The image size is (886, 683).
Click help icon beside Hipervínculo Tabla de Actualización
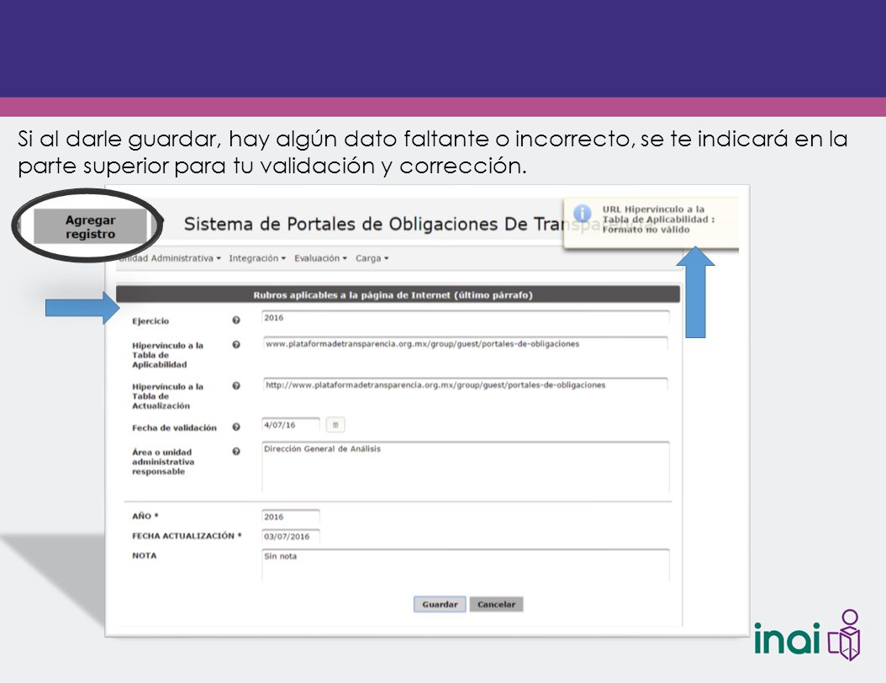[x=236, y=386]
